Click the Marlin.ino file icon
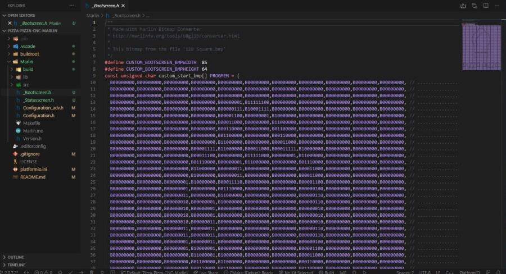The height and width of the screenshot is (274, 506). pos(18,131)
